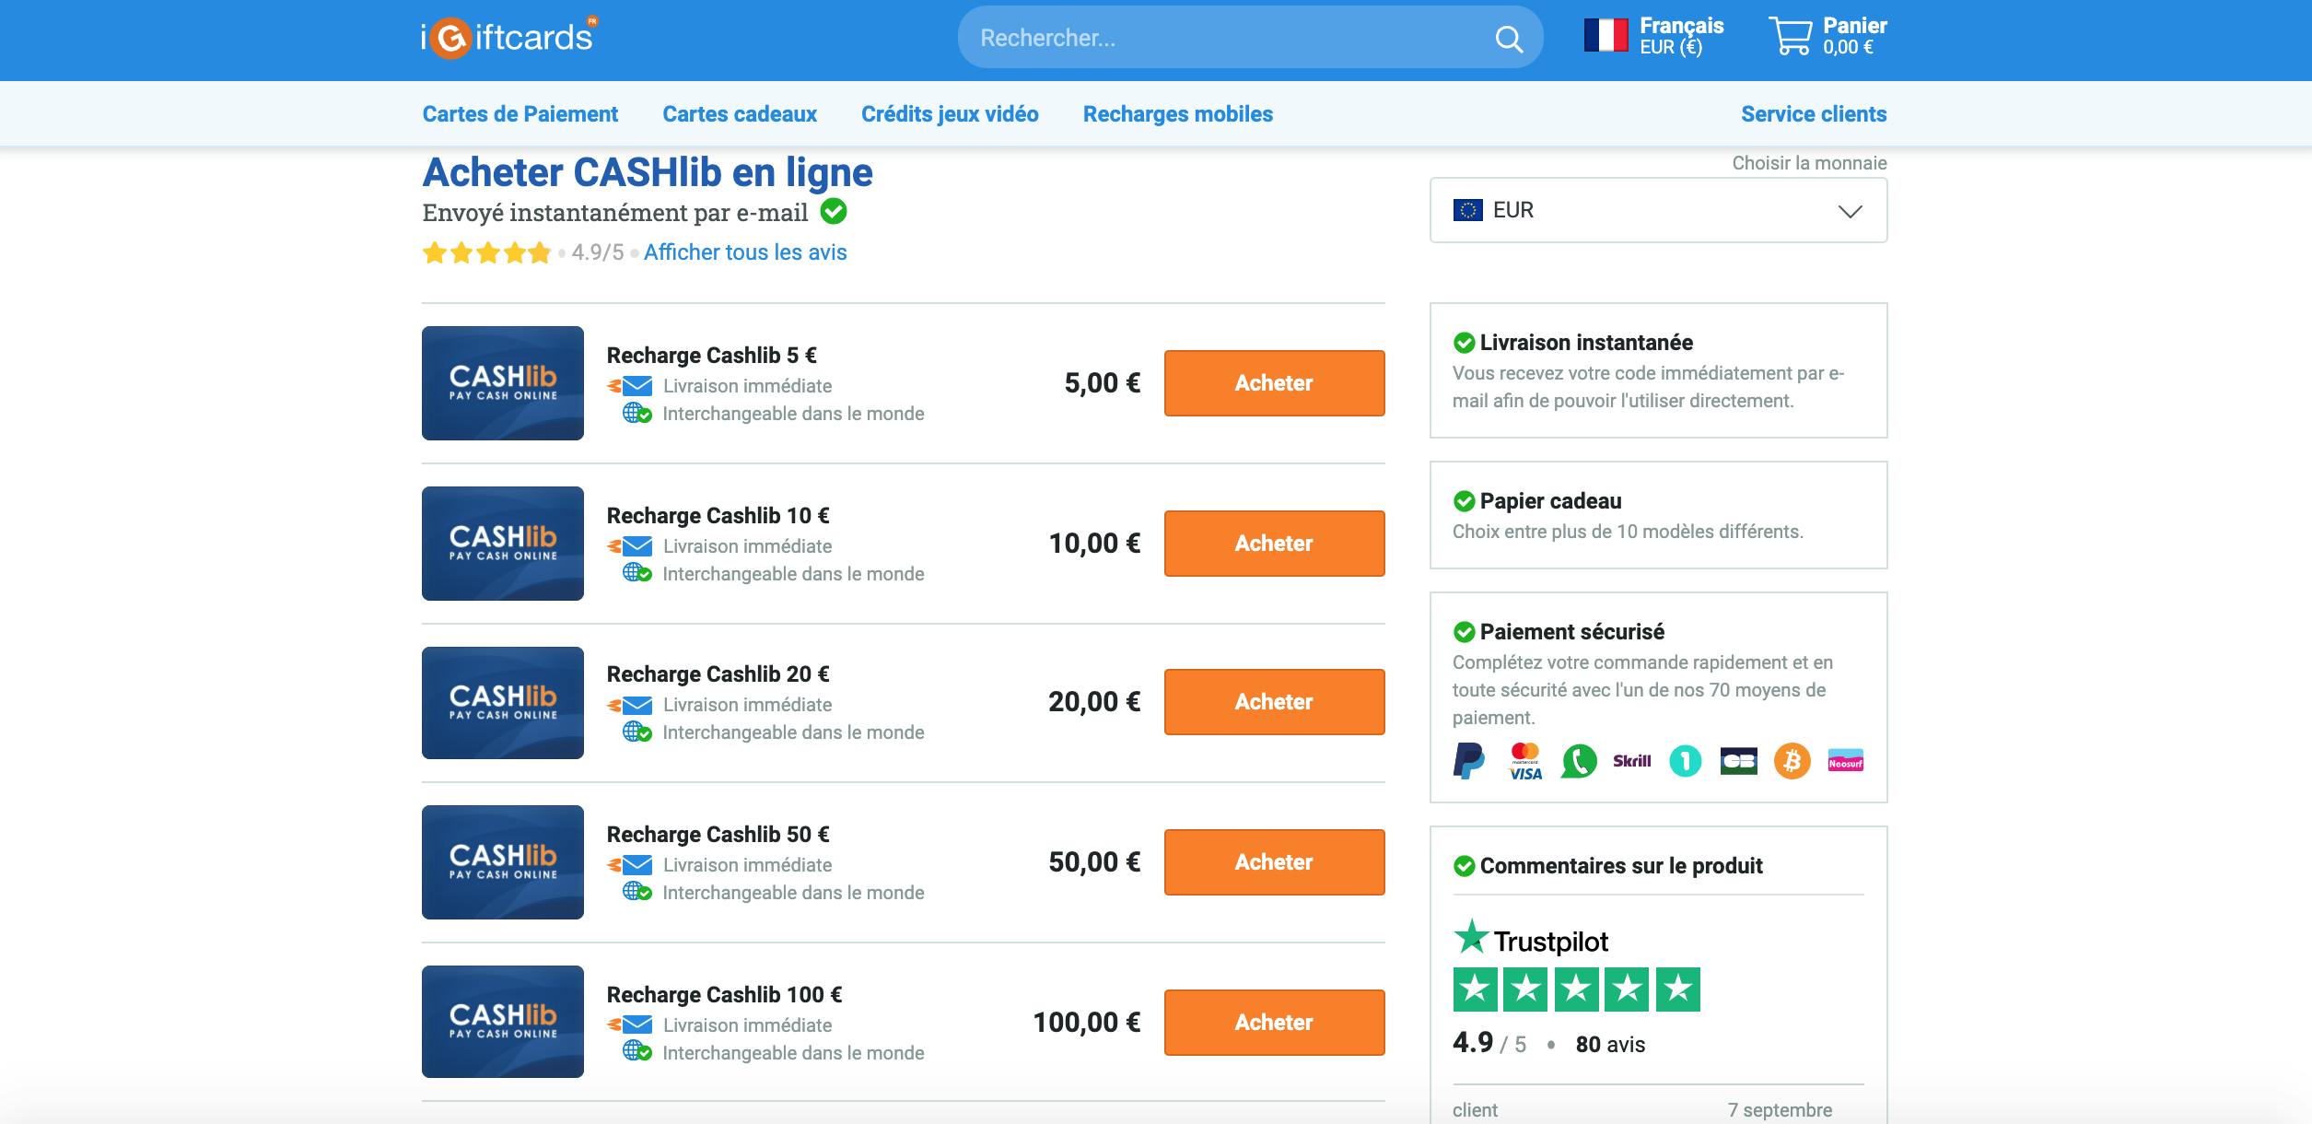Image resolution: width=2312 pixels, height=1124 pixels.
Task: Click the Skrill payment icon
Action: pos(1632,761)
